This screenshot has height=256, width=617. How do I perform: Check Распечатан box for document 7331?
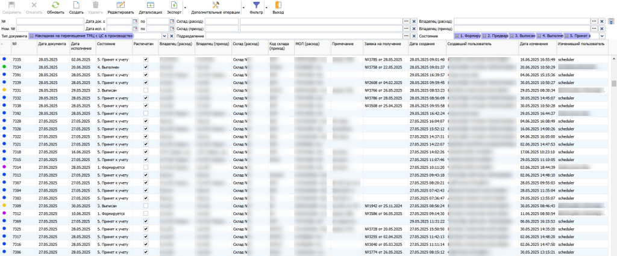coord(146,90)
